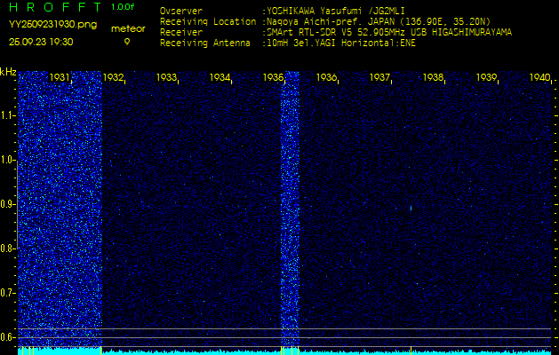Click receiver text SMArt RTL-SDR V5 52.905MHz
The width and height of the screenshot is (559, 355).
(336, 33)
